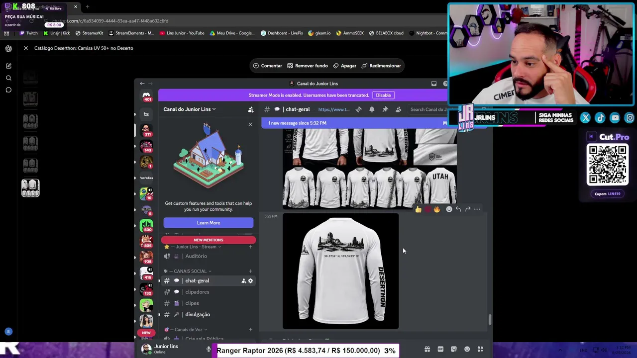
Task: Open add reaction emoji picker
Action: click(449, 209)
